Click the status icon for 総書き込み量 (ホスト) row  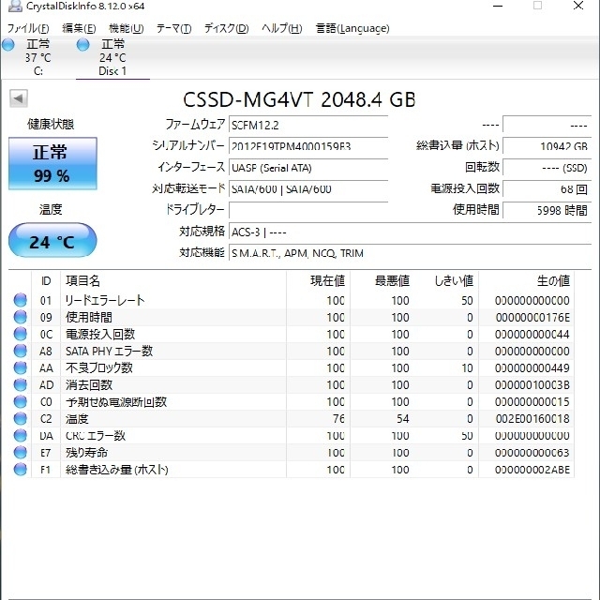coord(21,469)
